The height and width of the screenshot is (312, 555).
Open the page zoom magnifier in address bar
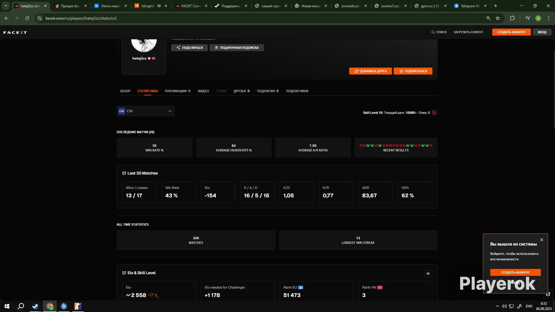tap(488, 18)
